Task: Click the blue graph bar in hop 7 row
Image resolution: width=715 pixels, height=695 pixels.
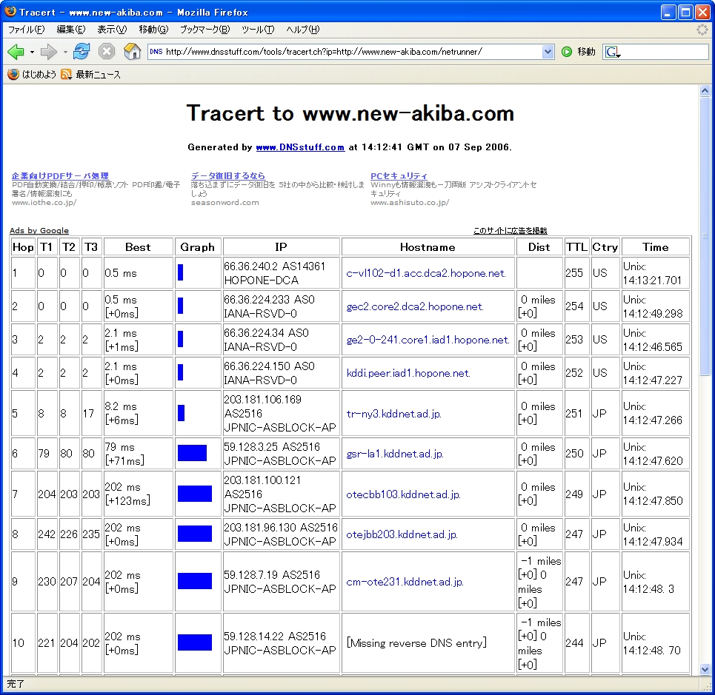Action: pyautogui.click(x=195, y=494)
